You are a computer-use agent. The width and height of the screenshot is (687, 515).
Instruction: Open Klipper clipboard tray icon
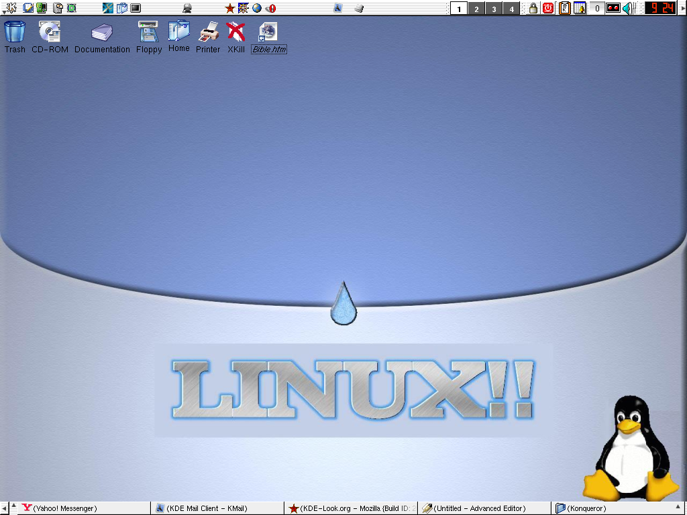coord(565,8)
